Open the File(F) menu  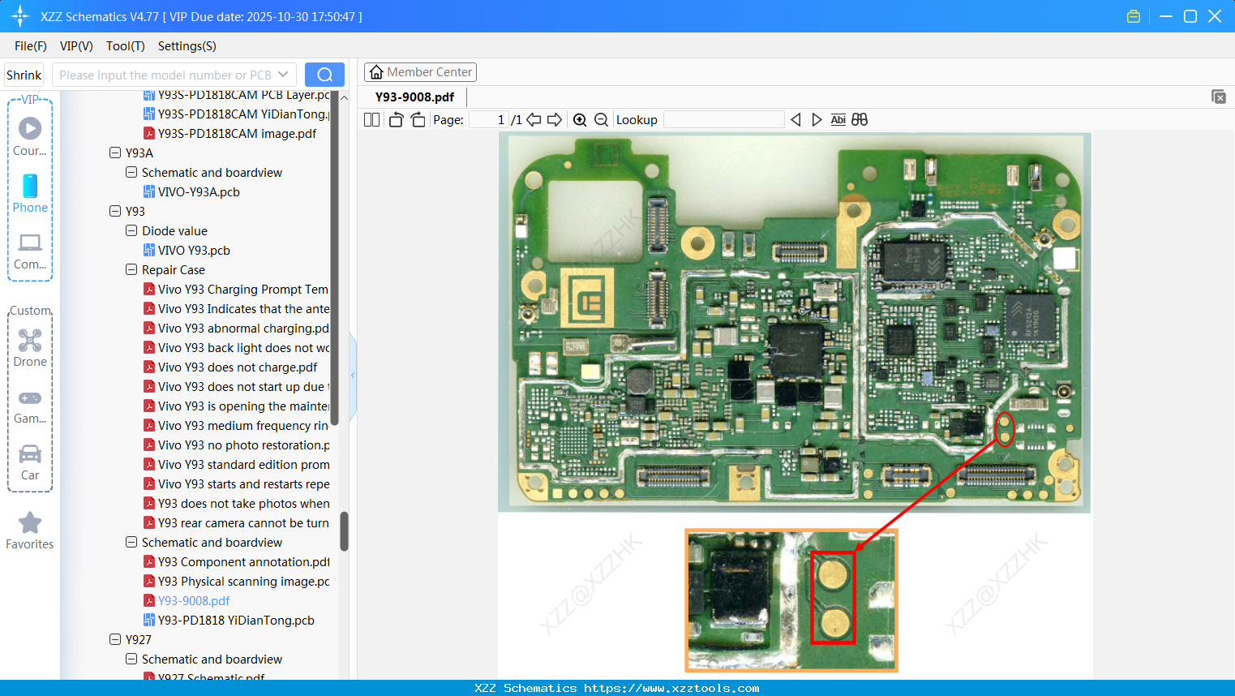pos(31,45)
